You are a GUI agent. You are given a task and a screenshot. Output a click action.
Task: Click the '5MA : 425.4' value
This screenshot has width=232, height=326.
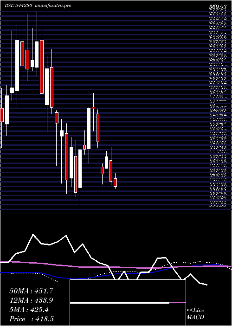tap(29, 310)
